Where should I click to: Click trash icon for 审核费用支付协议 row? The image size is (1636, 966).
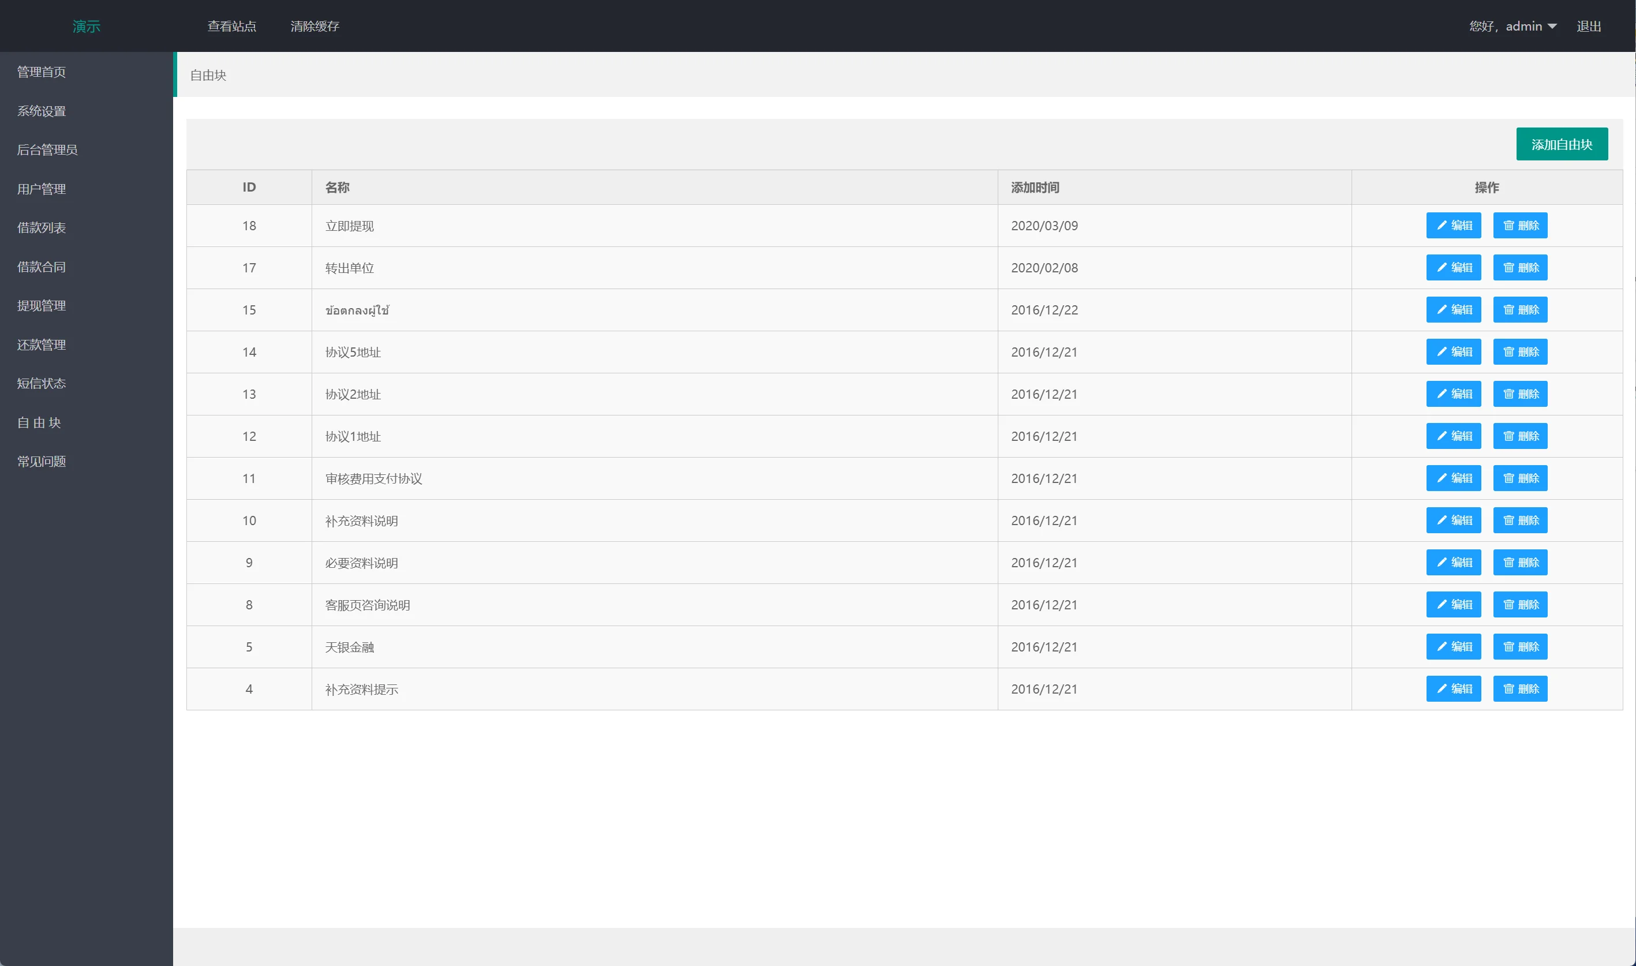(x=1508, y=478)
